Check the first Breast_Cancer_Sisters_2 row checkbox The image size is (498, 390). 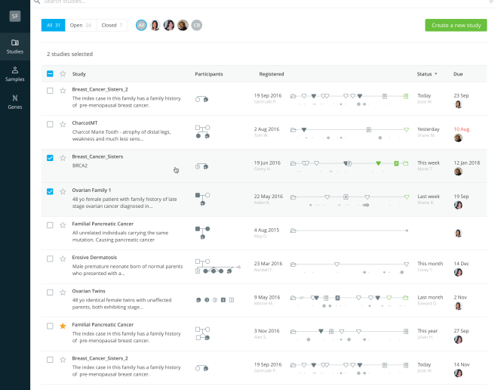coord(50,91)
